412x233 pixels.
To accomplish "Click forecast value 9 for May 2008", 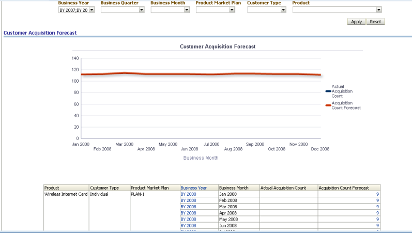I will 377,220.
